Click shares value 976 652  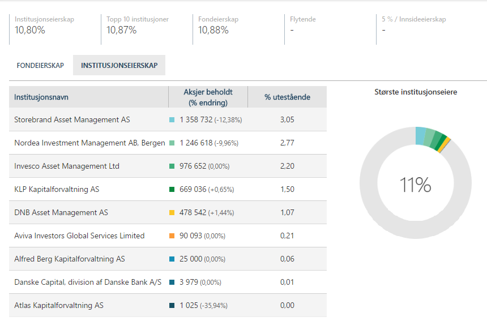193,166
